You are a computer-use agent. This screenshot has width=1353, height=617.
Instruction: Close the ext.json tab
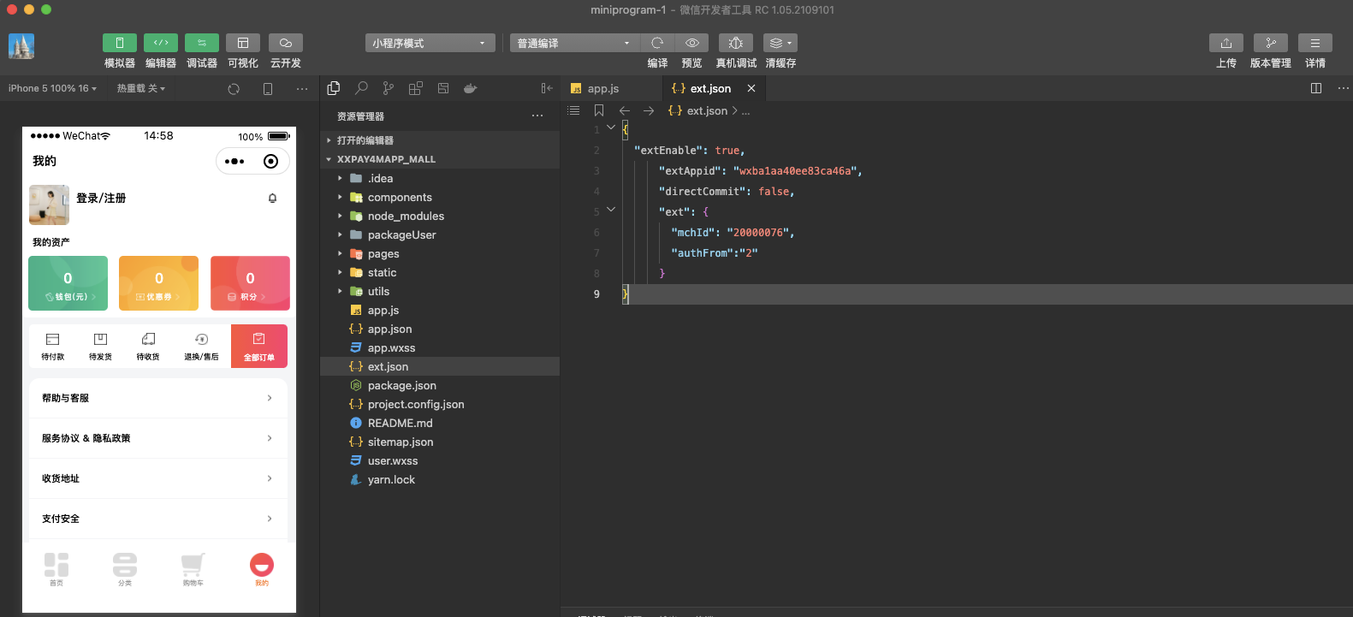pyautogui.click(x=751, y=88)
